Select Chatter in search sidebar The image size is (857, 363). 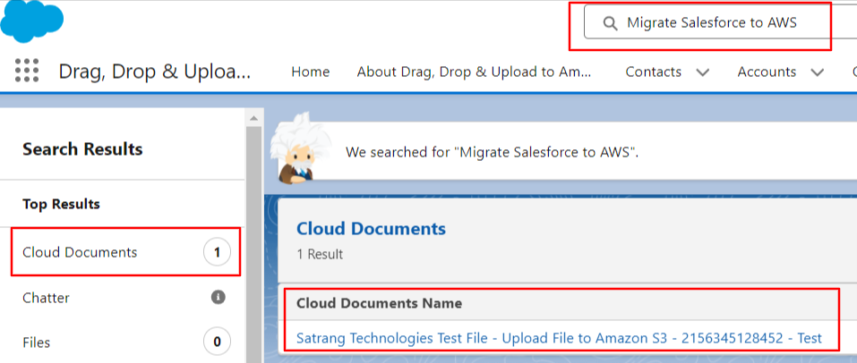pyautogui.click(x=46, y=298)
